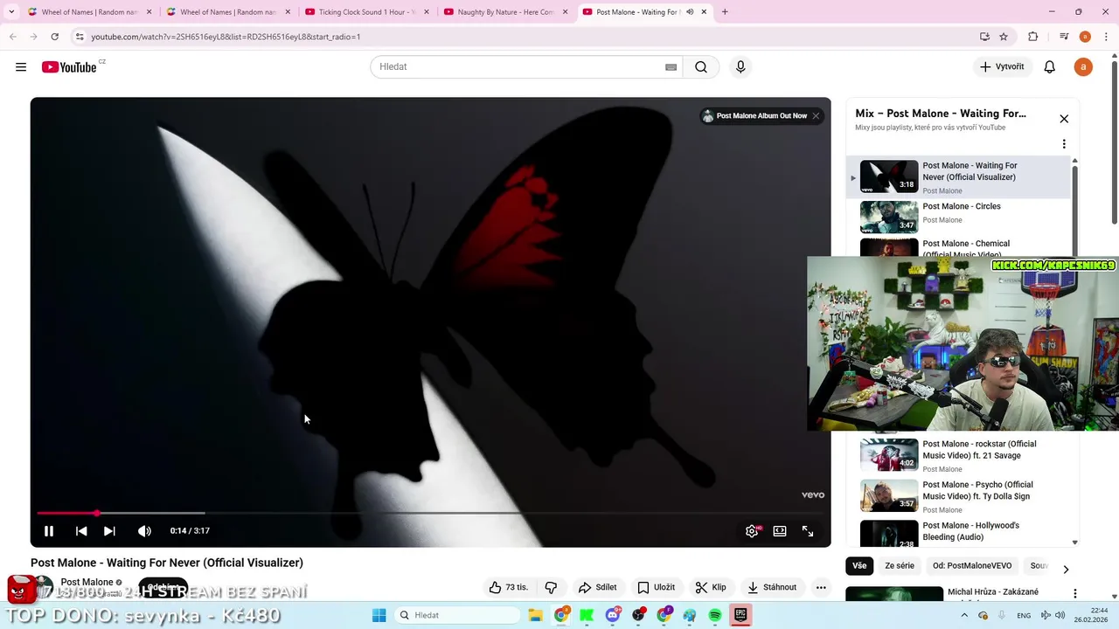Mute the video volume
The height and width of the screenshot is (629, 1119).
tap(144, 530)
